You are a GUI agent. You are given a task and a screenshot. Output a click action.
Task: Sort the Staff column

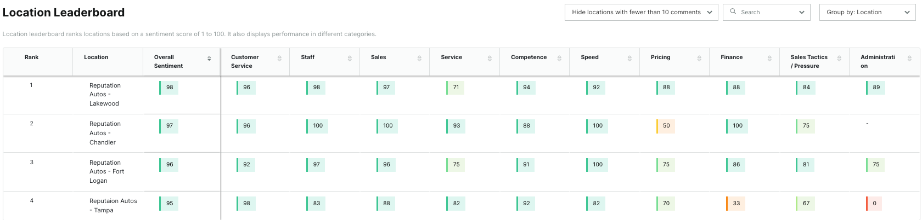[x=350, y=59]
